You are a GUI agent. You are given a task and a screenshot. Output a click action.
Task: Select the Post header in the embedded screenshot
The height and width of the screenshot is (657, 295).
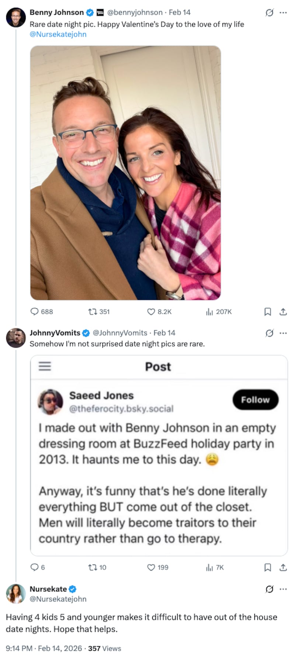158,367
